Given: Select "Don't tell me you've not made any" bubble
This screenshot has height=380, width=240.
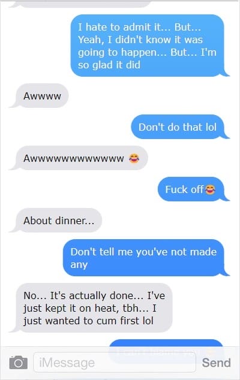Looking at the screenshot, I should pos(143,258).
